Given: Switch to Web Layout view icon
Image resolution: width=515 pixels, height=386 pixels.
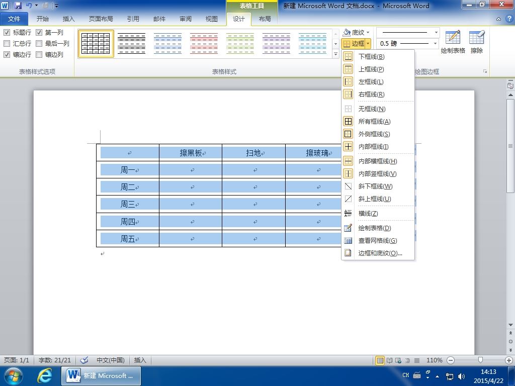Looking at the screenshot, I should tap(398, 360).
